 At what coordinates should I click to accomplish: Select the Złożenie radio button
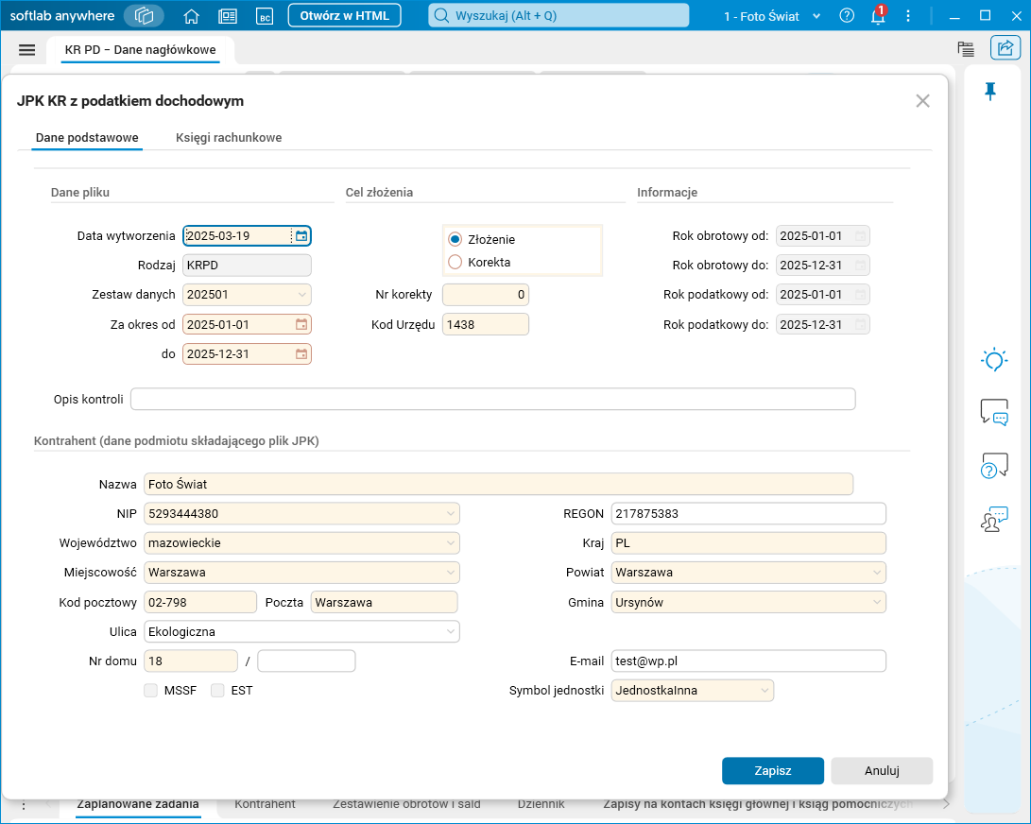click(x=455, y=239)
